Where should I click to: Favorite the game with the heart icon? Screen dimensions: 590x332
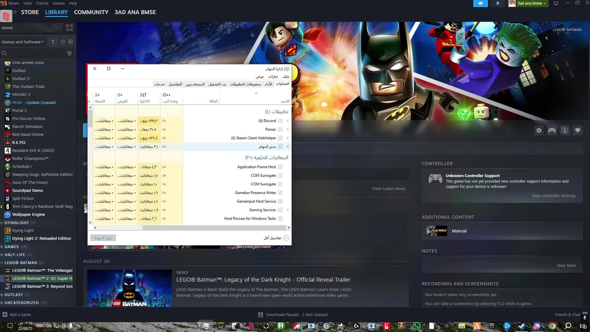click(578, 130)
